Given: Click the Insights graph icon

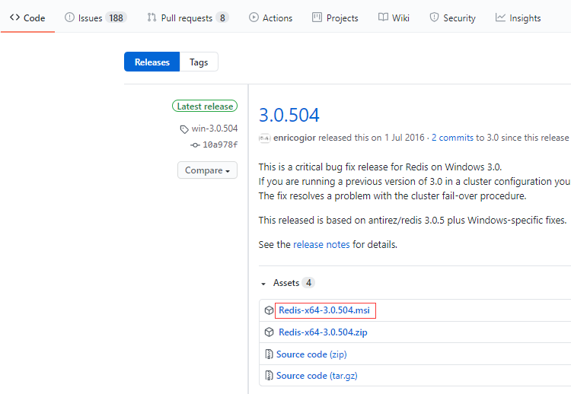Looking at the screenshot, I should pos(500,17).
